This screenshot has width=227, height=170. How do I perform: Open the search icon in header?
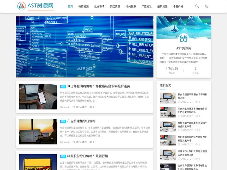coord(197,6)
